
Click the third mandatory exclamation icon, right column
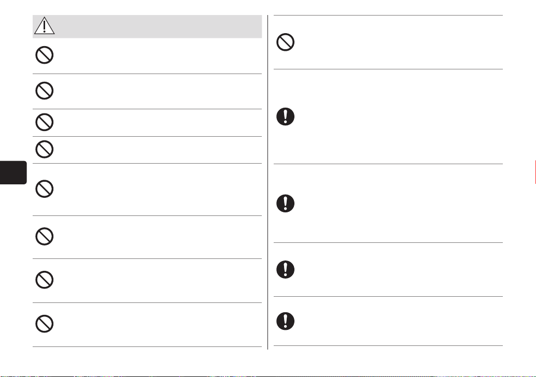(x=286, y=269)
